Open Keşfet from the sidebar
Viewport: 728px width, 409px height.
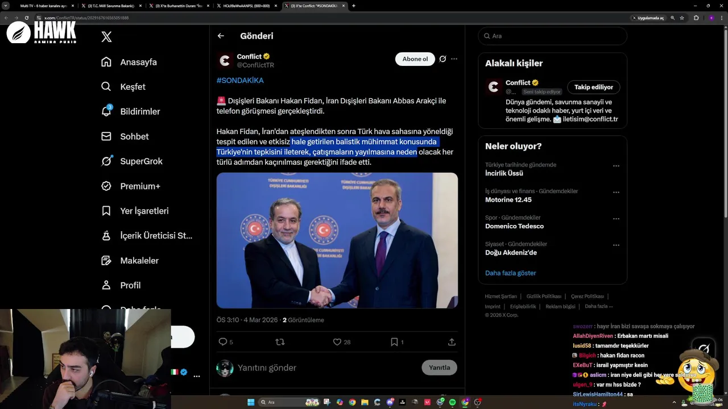click(x=123, y=87)
